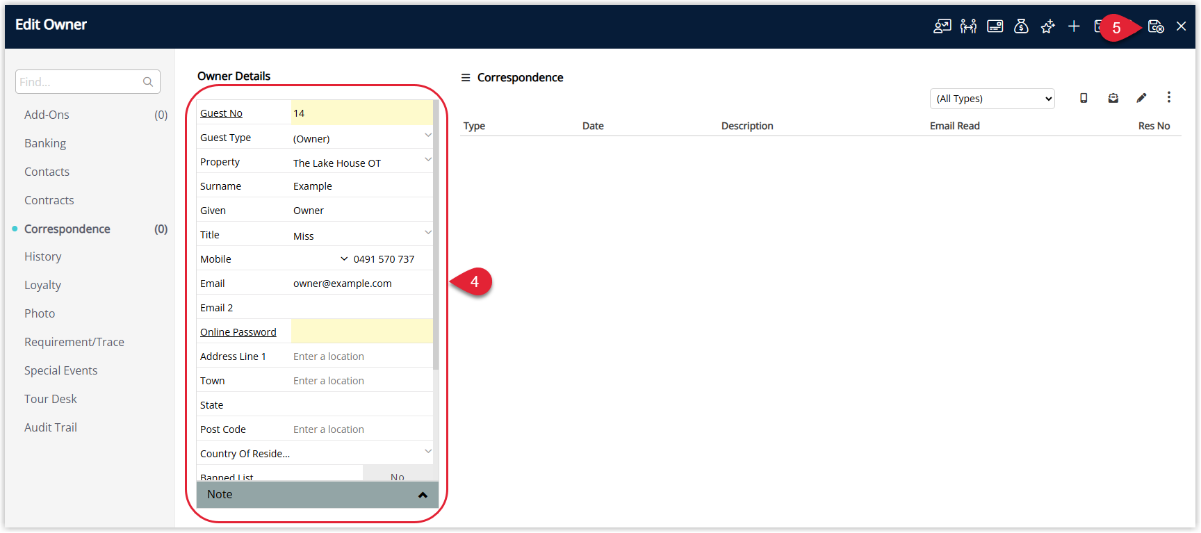Close the Edit Owner window

coord(1182,26)
